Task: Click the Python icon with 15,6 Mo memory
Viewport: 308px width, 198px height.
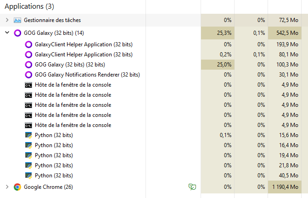Action: click(x=28, y=135)
